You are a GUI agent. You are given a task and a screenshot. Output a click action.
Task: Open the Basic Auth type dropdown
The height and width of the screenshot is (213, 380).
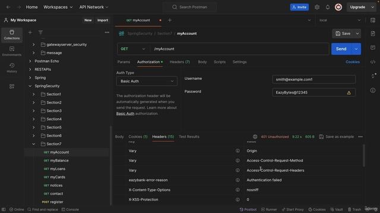click(x=147, y=81)
